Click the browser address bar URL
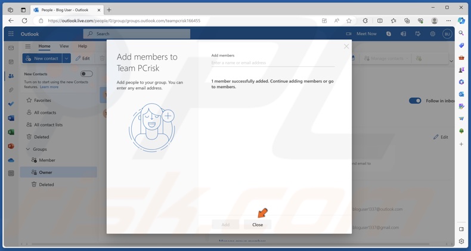This screenshot has height=251, width=471. click(124, 21)
